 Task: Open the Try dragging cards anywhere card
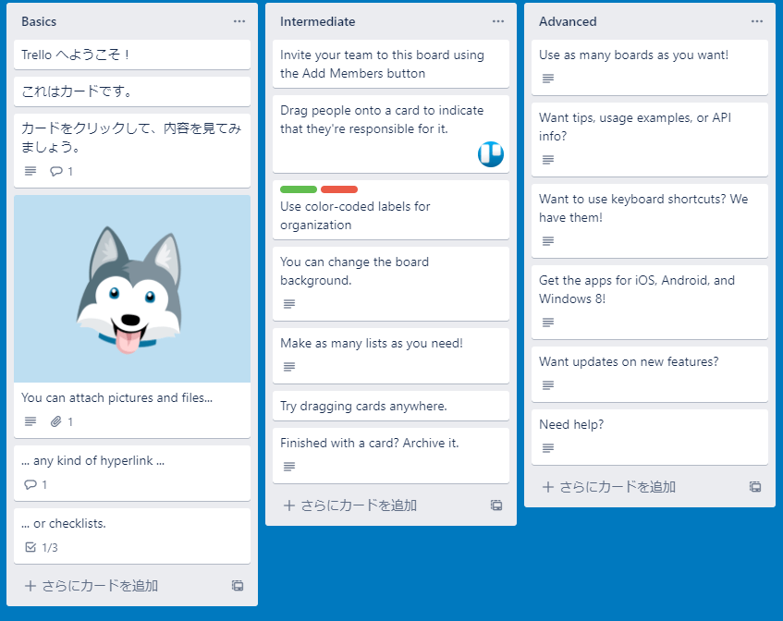[390, 406]
